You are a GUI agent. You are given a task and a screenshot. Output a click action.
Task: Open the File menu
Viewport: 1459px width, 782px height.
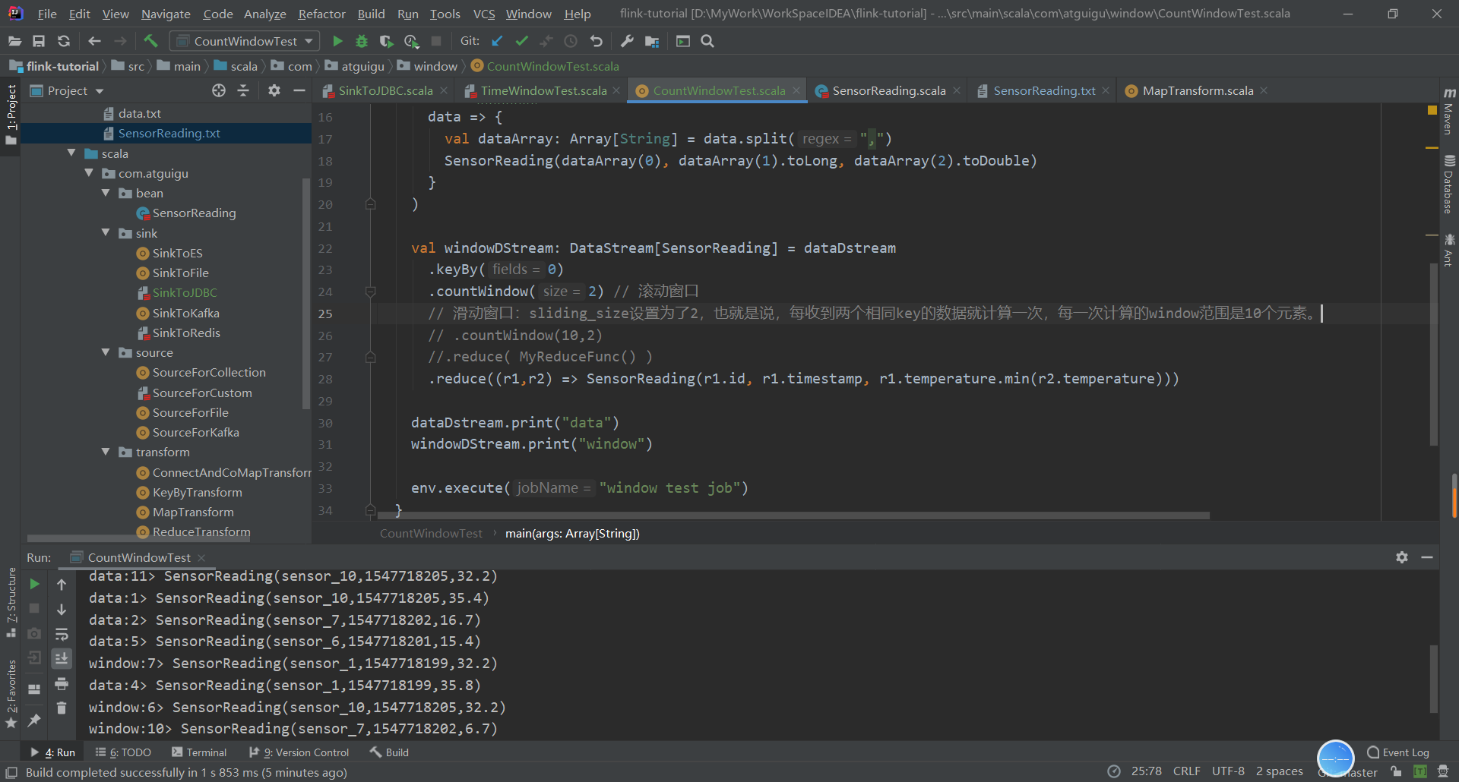coord(47,14)
